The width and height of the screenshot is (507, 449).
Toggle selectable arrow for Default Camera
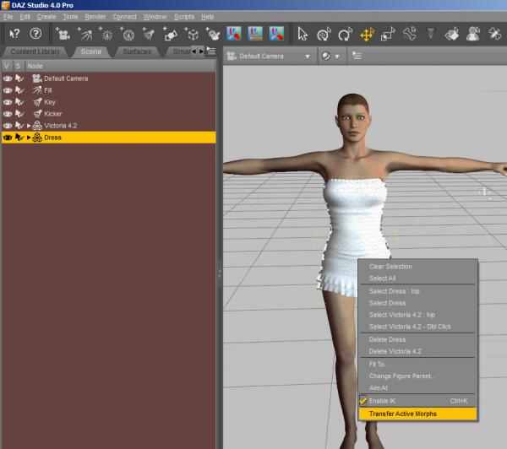pyautogui.click(x=19, y=78)
